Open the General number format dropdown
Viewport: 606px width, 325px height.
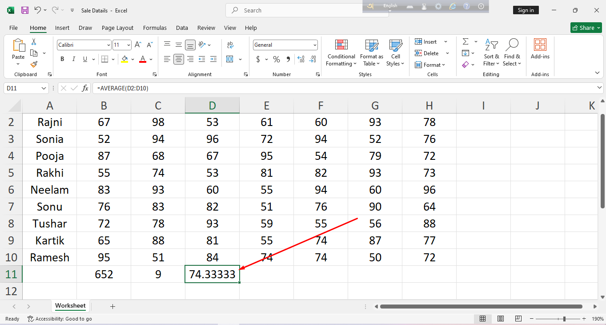click(x=315, y=45)
